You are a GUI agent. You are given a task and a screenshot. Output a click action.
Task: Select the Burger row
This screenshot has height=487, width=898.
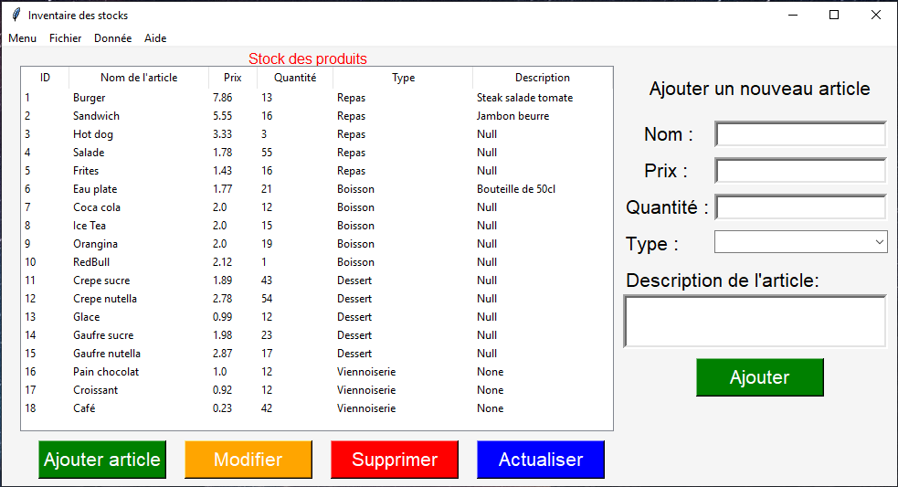pyautogui.click(x=317, y=98)
